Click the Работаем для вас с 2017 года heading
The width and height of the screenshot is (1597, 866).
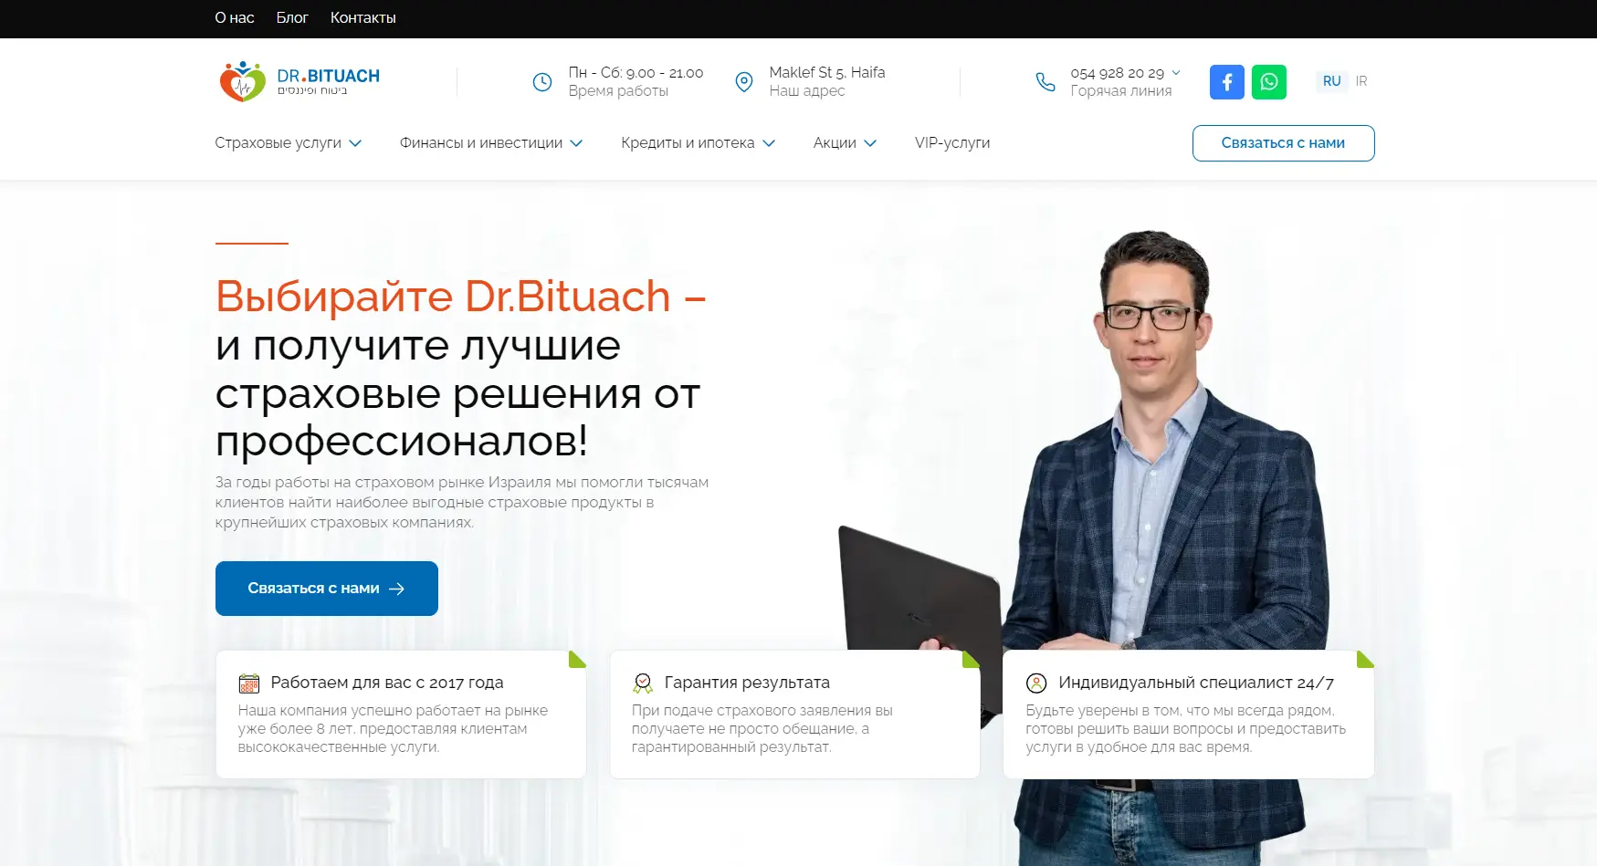(x=387, y=683)
